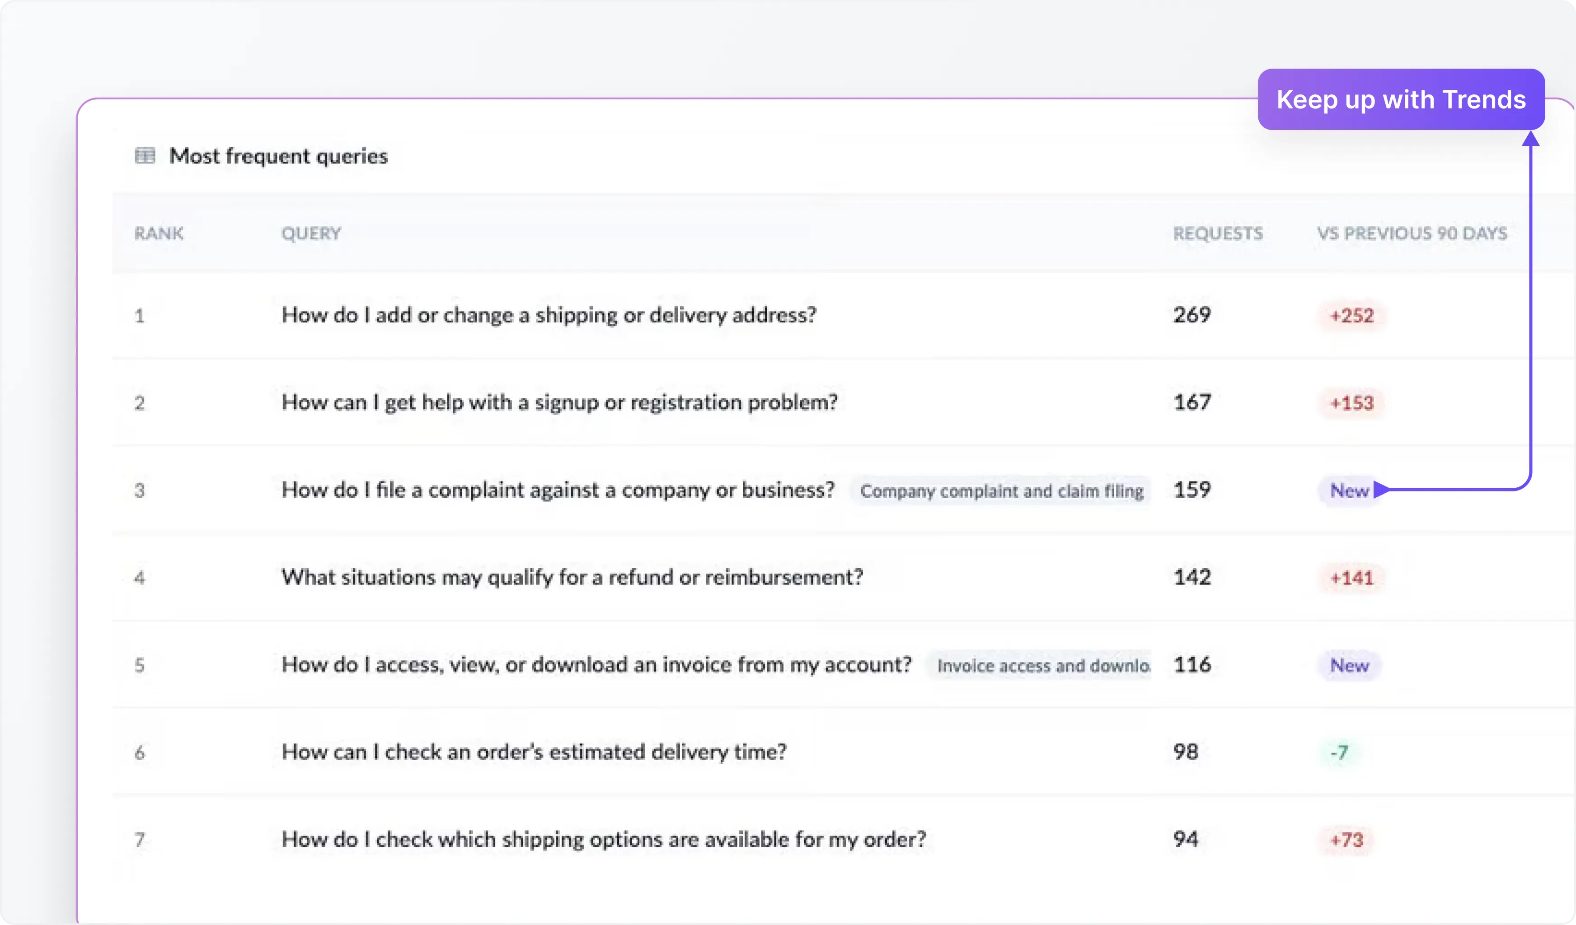The width and height of the screenshot is (1576, 925).
Task: Click rank number 6
Action: coord(140,752)
